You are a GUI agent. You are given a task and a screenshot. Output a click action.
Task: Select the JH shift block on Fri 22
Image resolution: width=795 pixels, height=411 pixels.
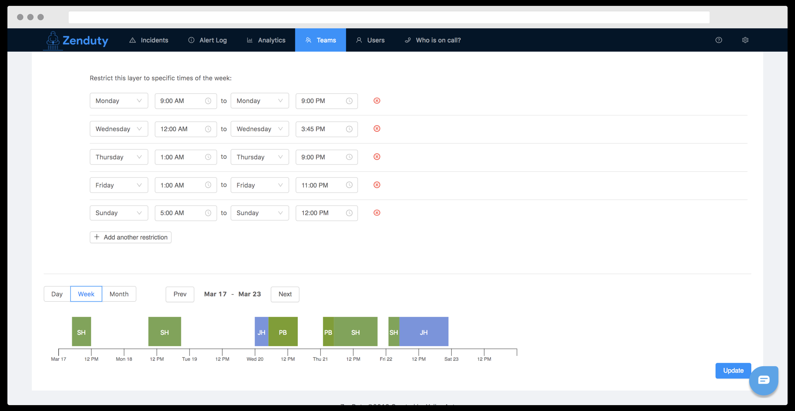424,332
